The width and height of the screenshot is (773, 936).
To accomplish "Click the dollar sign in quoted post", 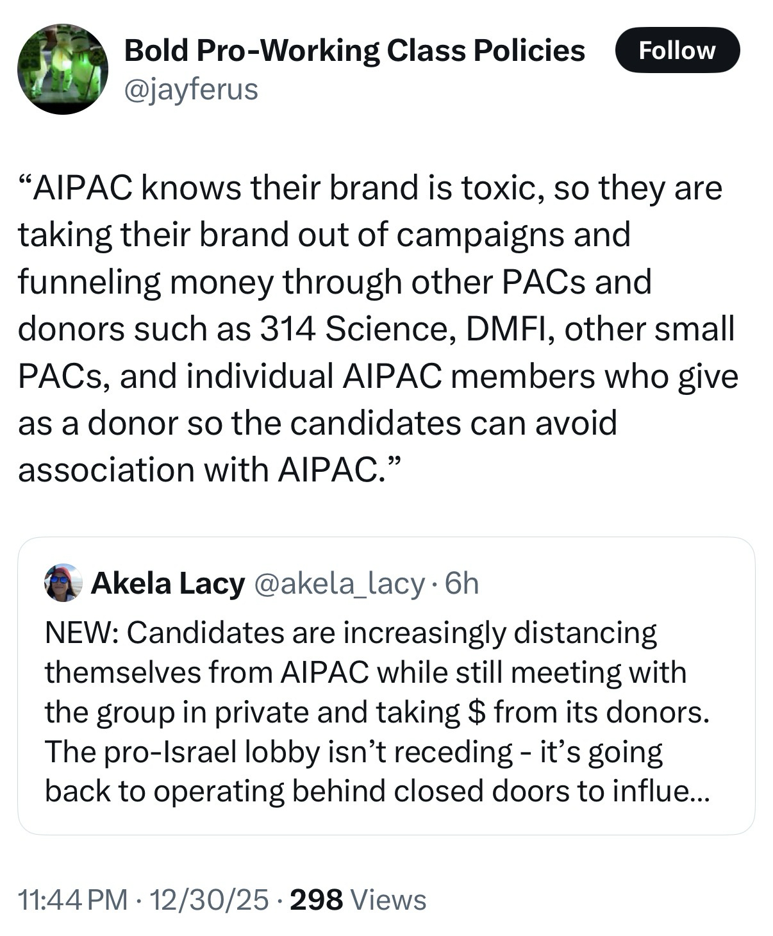I will 477,712.
